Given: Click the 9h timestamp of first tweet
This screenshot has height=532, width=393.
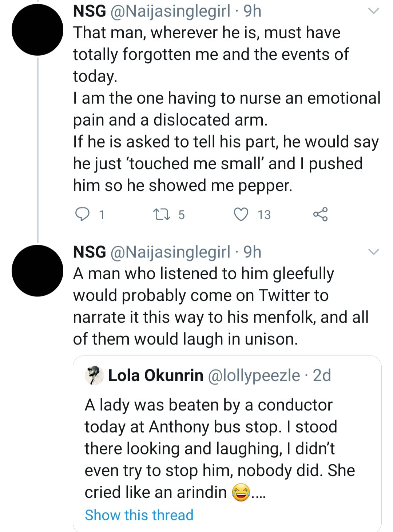Looking at the screenshot, I should (252, 11).
